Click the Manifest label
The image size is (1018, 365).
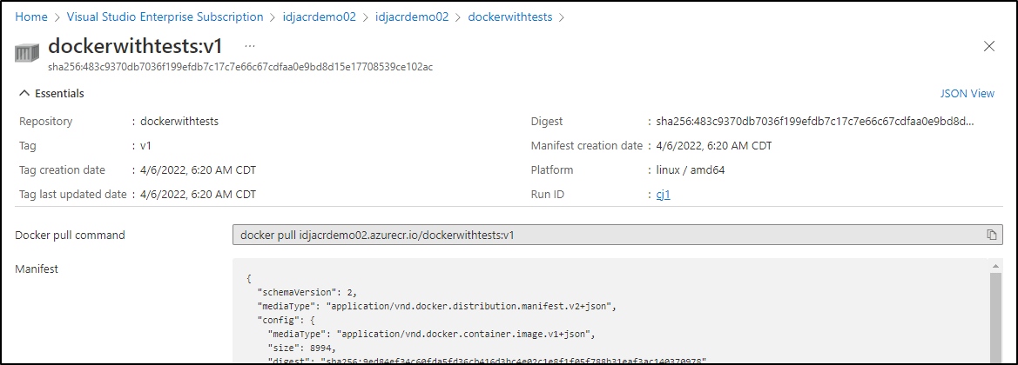37,269
